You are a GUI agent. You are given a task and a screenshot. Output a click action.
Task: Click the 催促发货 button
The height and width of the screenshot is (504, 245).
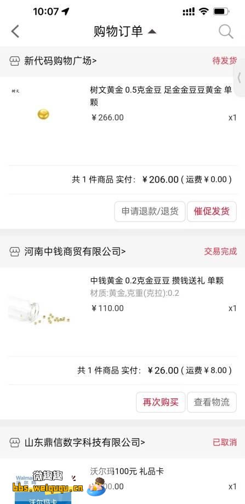point(212,211)
